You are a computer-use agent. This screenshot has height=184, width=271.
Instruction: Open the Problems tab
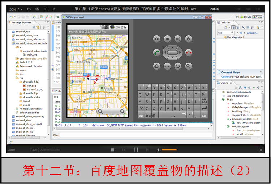(57, 91)
